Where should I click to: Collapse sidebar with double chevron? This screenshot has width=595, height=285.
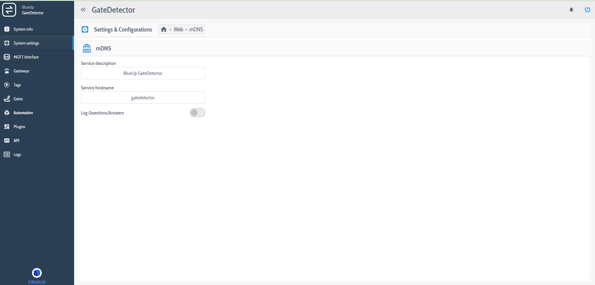(83, 10)
